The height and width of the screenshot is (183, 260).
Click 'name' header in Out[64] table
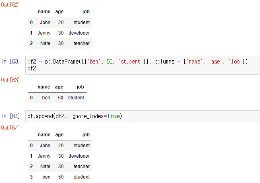(44, 135)
